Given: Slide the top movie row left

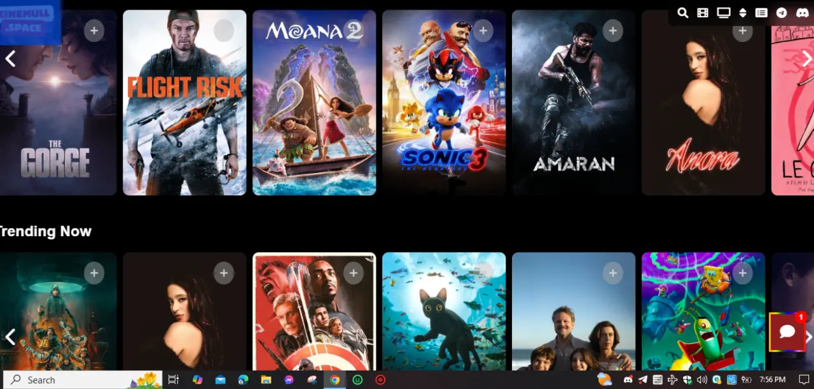Looking at the screenshot, I should point(10,59).
